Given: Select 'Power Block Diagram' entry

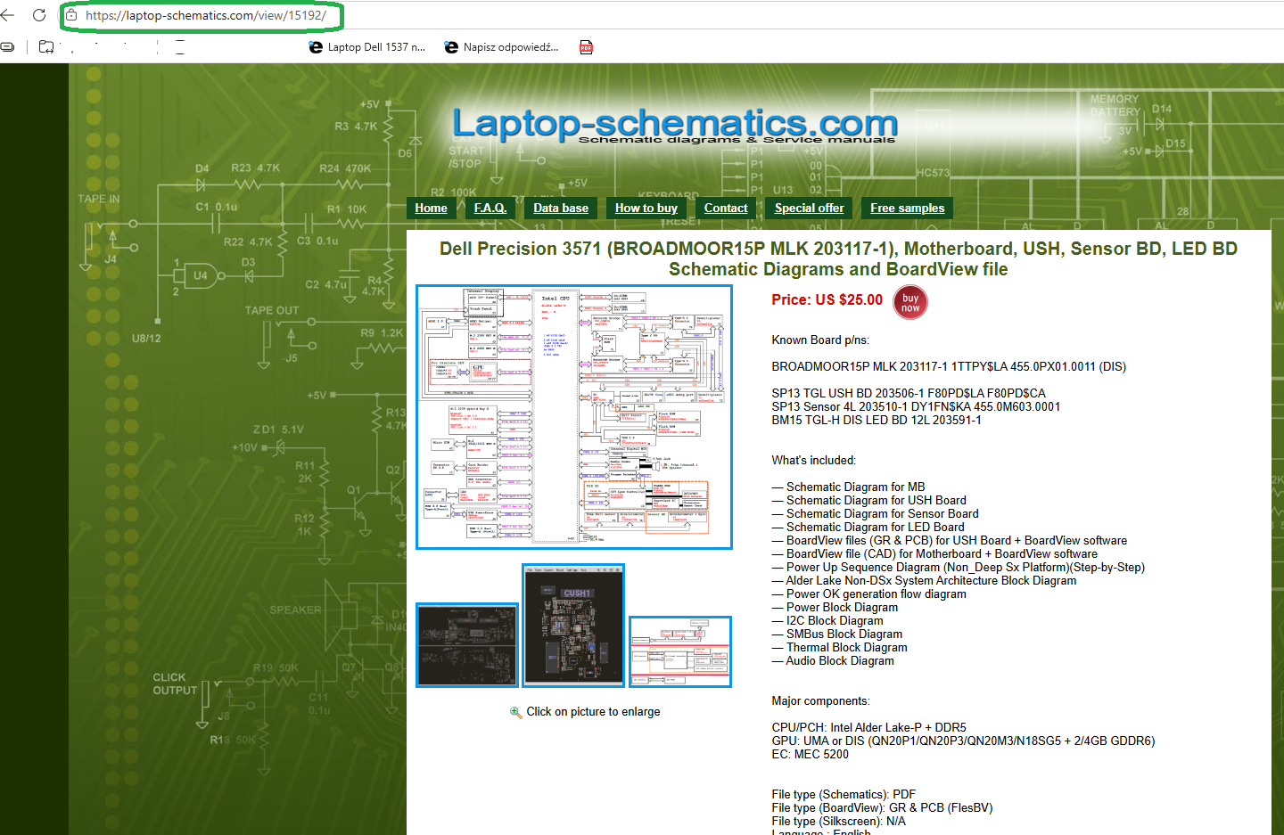Looking at the screenshot, I should [835, 608].
